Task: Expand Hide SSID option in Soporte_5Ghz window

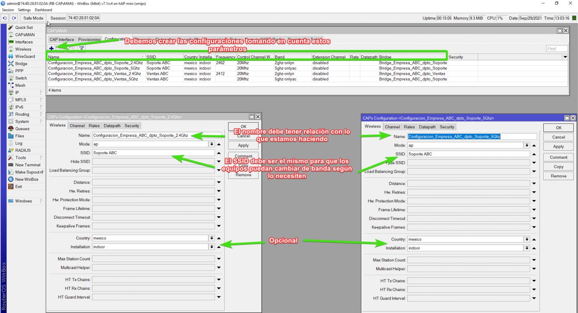Action: (534, 163)
